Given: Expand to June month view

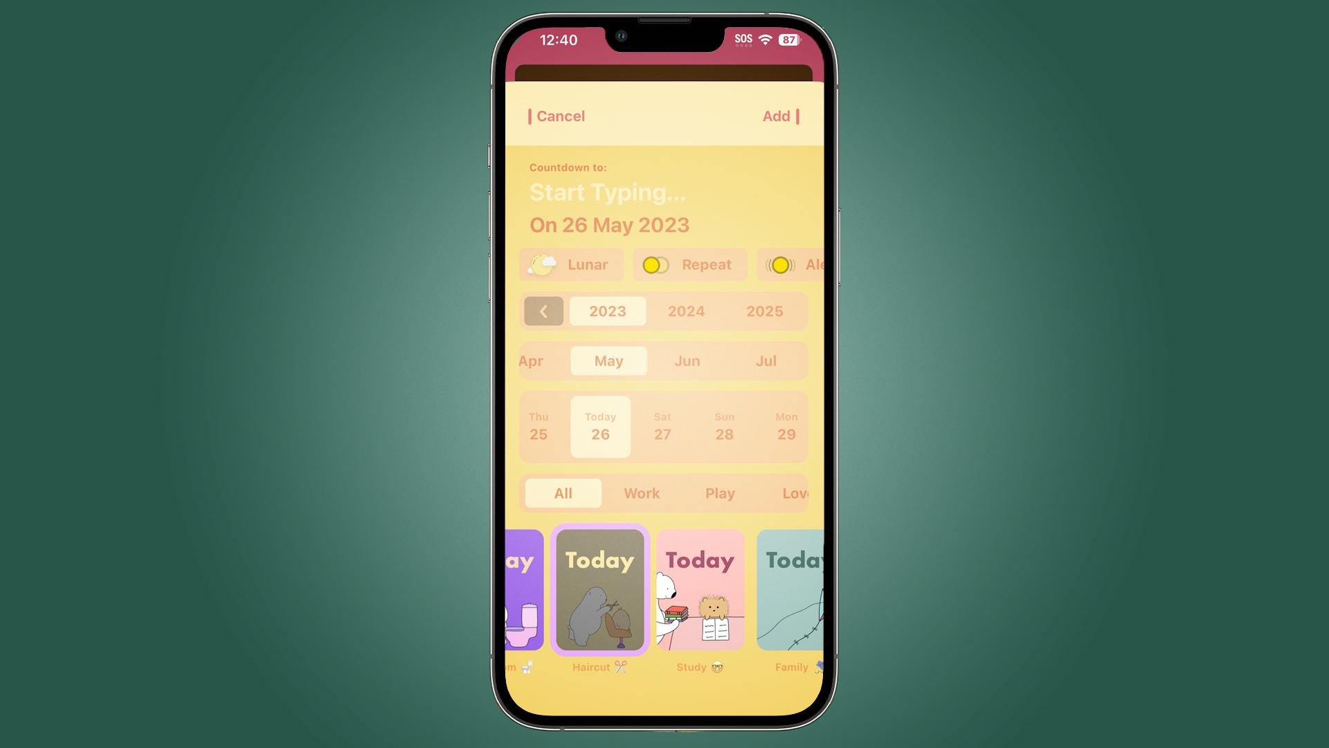Looking at the screenshot, I should click(687, 360).
